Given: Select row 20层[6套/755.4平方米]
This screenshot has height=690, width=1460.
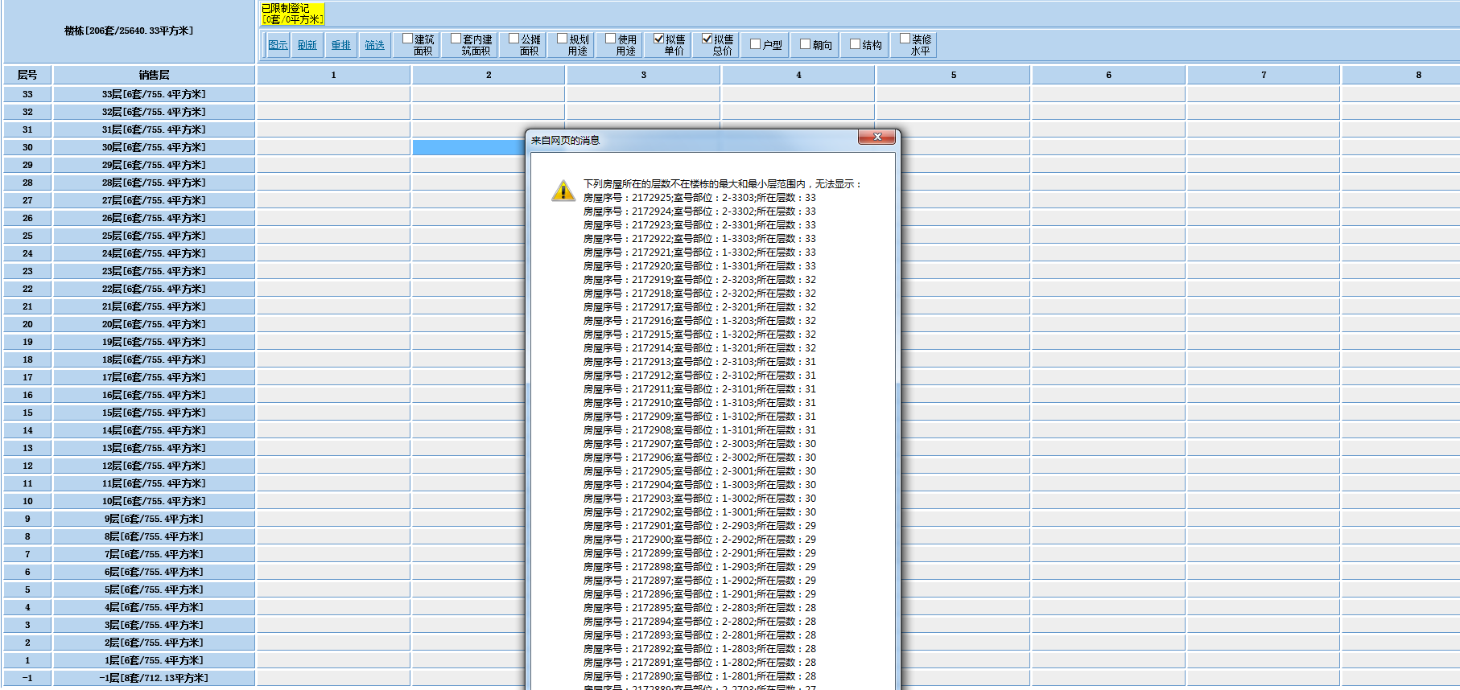Looking at the screenshot, I should click(154, 324).
